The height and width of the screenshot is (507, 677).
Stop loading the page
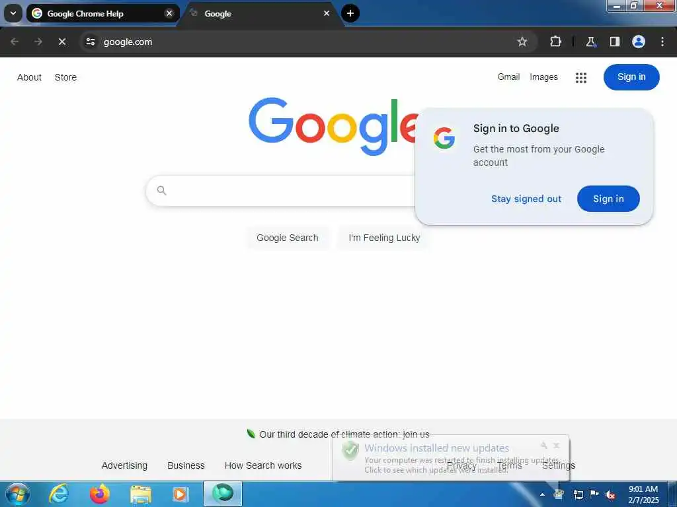62,42
